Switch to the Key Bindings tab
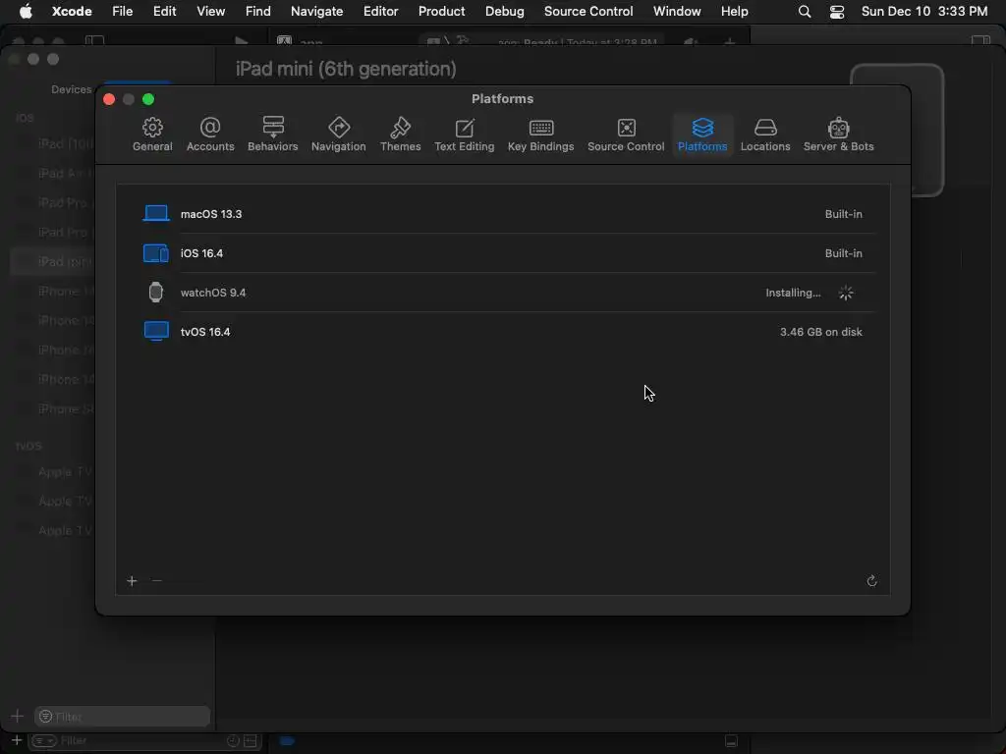Image resolution: width=1006 pixels, height=754 pixels. [x=540, y=135]
